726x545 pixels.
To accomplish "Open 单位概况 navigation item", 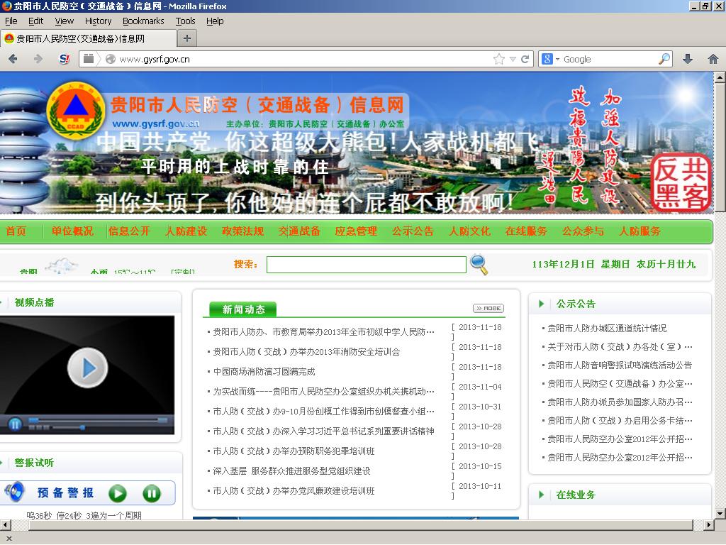I will (x=72, y=231).
